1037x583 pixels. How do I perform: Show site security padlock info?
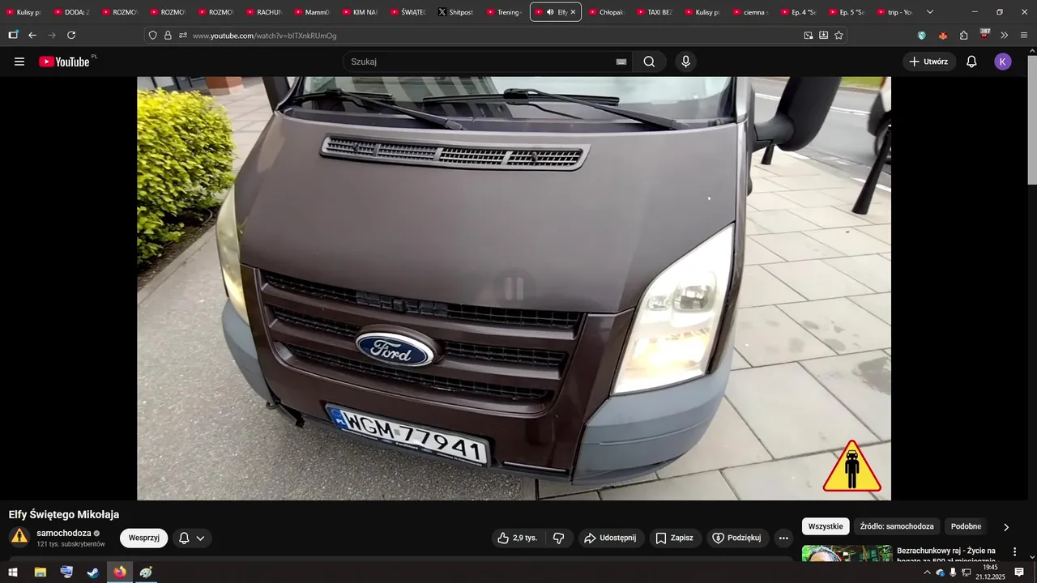point(168,36)
